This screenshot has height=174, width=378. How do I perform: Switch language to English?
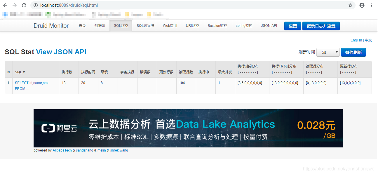356,40
